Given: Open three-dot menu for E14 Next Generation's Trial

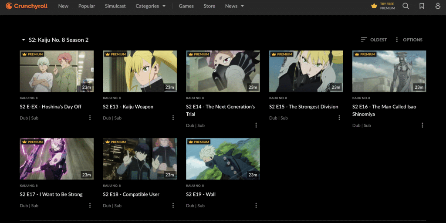Looking at the screenshot, I should tap(256, 125).
